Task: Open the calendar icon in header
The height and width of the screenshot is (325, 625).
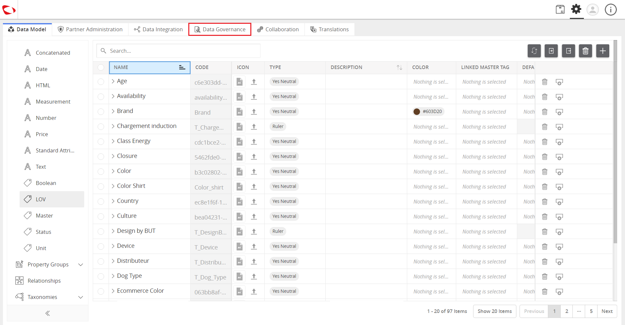Action: pyautogui.click(x=560, y=9)
